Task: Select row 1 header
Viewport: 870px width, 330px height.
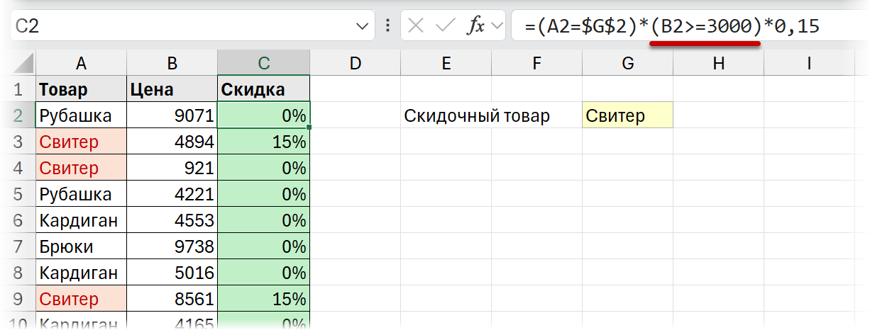Action: (18, 89)
